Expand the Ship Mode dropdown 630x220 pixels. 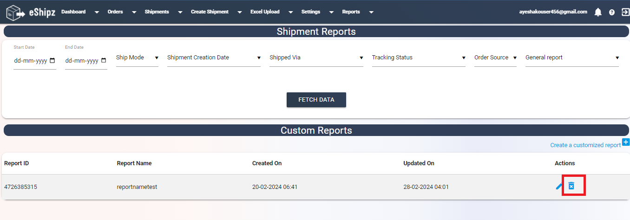point(137,58)
